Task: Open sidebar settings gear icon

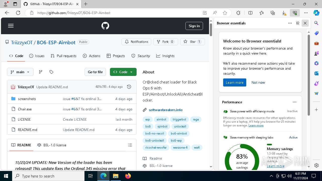Action: coord(316,165)
